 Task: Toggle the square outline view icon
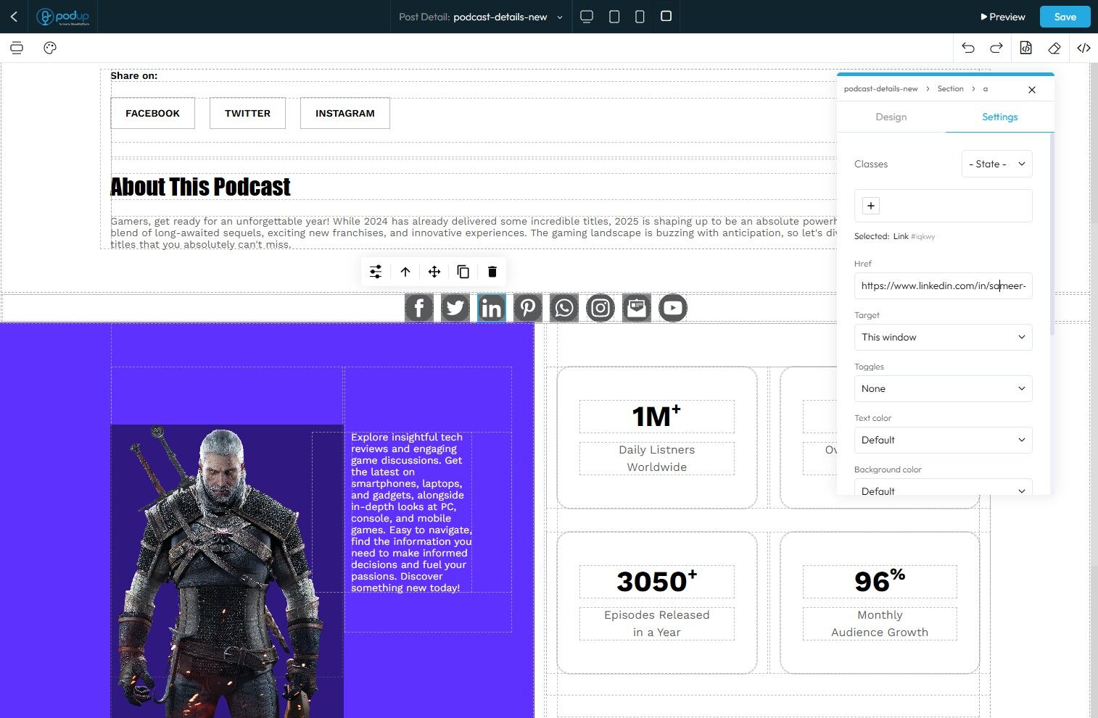(666, 16)
